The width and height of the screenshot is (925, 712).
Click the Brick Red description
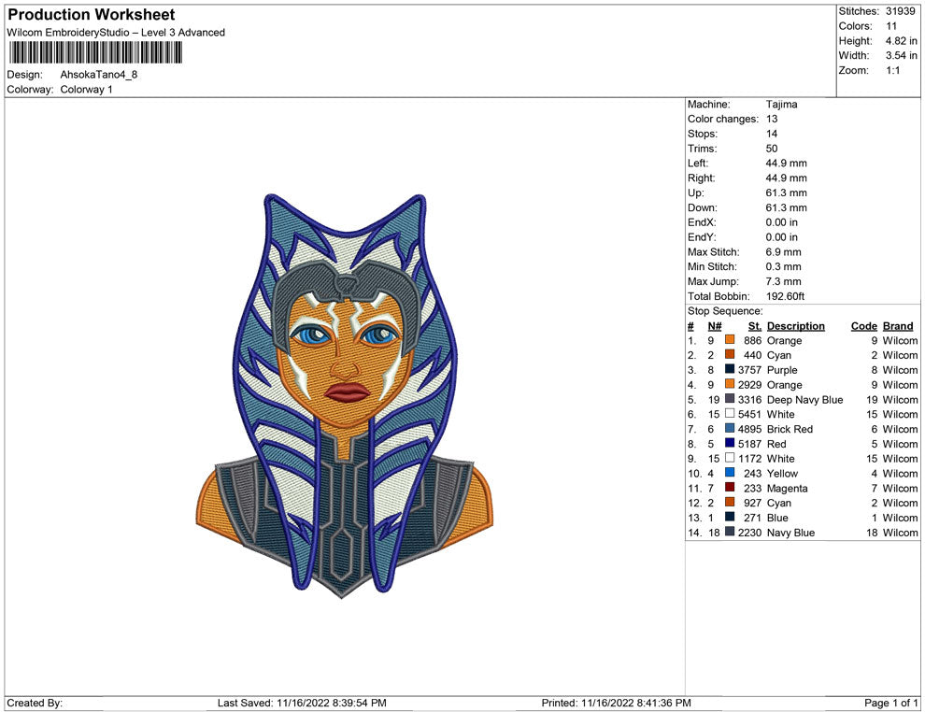[x=790, y=429]
